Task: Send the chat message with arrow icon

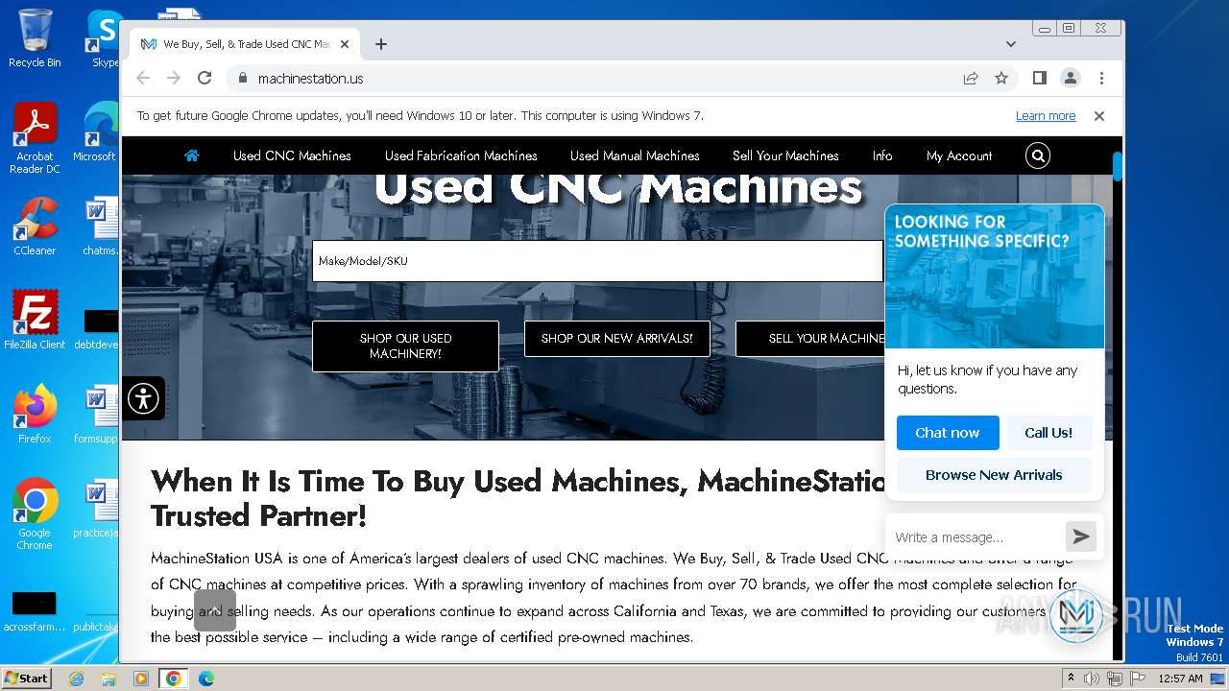Action: pyautogui.click(x=1081, y=536)
